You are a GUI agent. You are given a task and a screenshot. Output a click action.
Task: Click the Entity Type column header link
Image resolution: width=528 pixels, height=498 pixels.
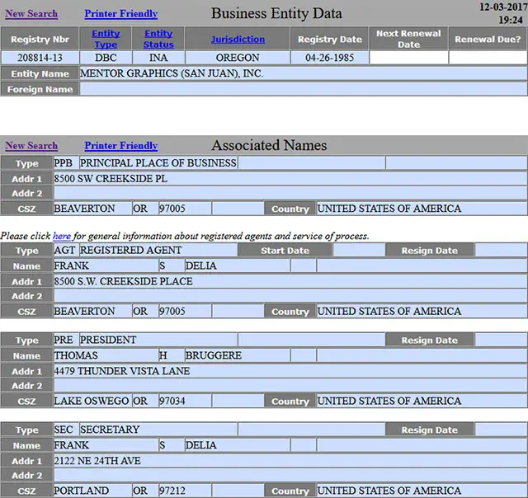tap(106, 39)
